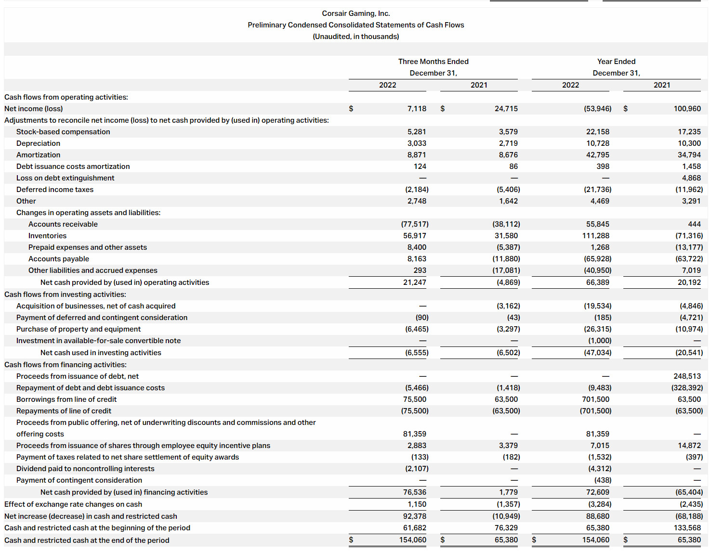Image resolution: width=711 pixels, height=551 pixels.
Task: Select value 92,378 in Net increase row
Action: [x=415, y=516]
